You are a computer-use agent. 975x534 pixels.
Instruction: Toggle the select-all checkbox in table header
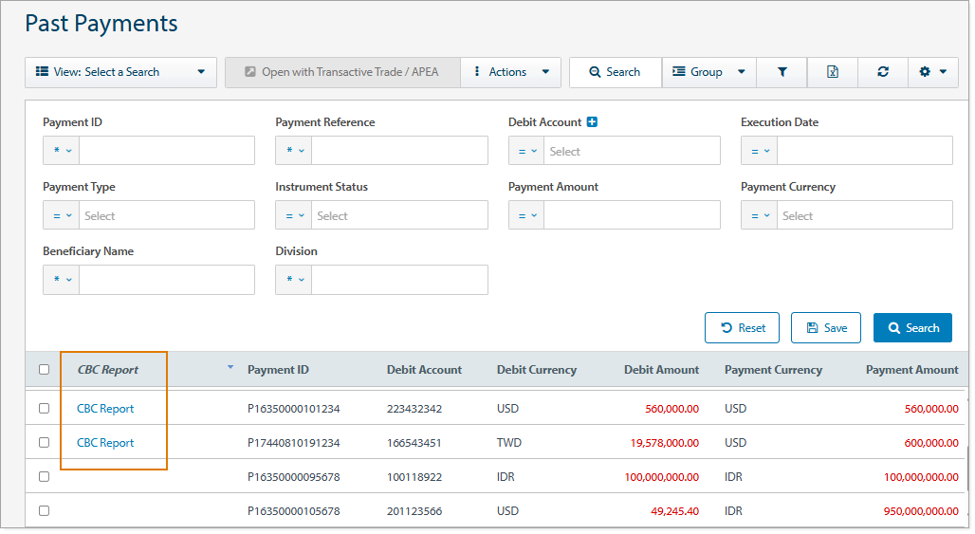tap(44, 370)
